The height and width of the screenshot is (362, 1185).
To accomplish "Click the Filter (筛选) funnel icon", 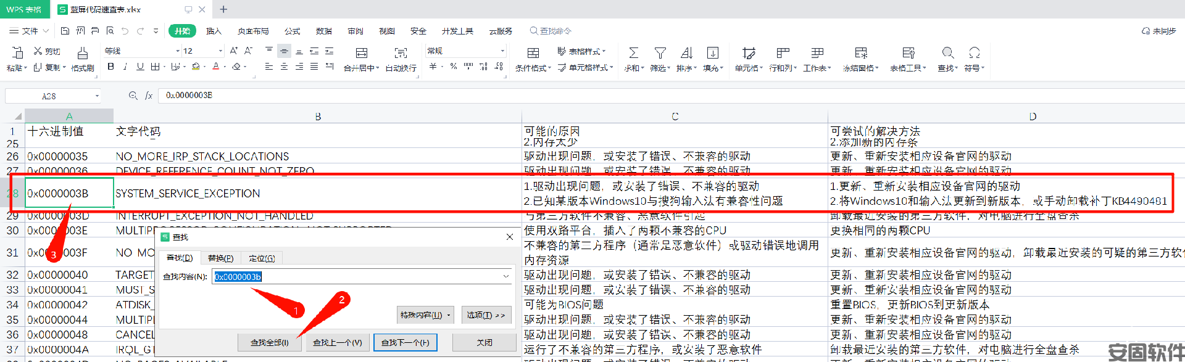I will pos(660,53).
